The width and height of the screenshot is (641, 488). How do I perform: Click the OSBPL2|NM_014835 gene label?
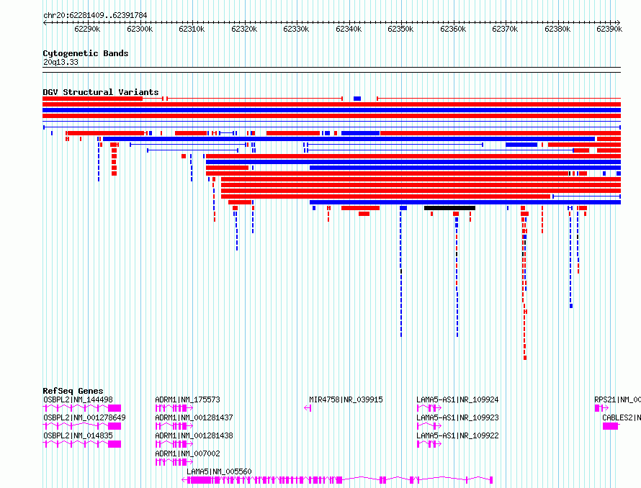pos(78,435)
